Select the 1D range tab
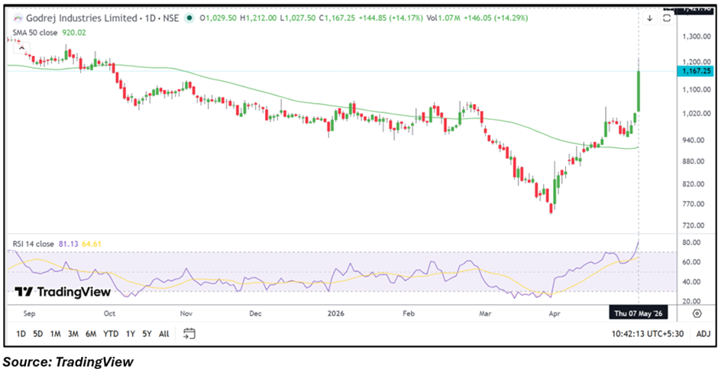This screenshot has width=718, height=372. [x=21, y=334]
